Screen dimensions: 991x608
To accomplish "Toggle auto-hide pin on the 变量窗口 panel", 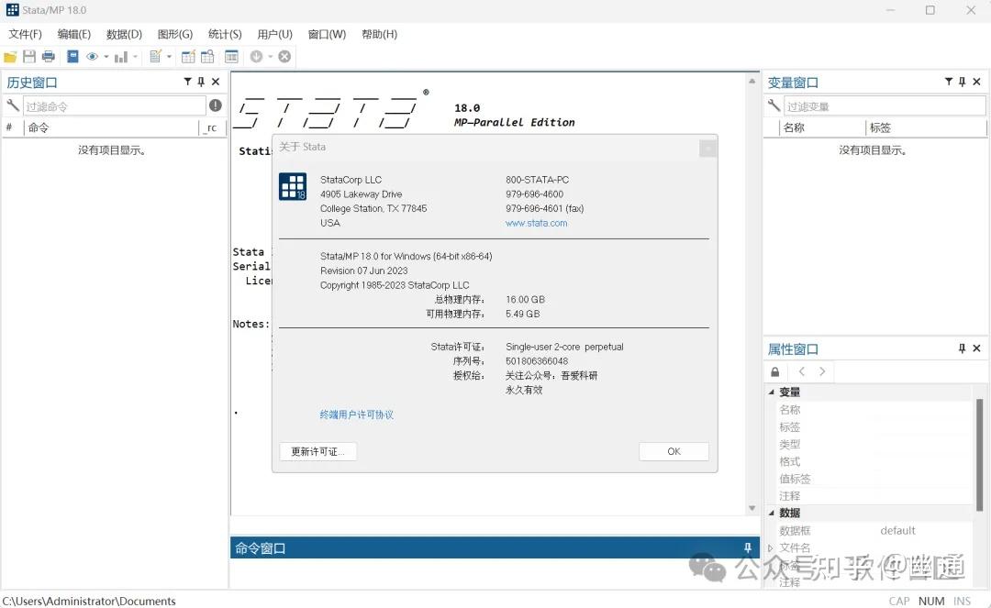I will click(x=962, y=82).
